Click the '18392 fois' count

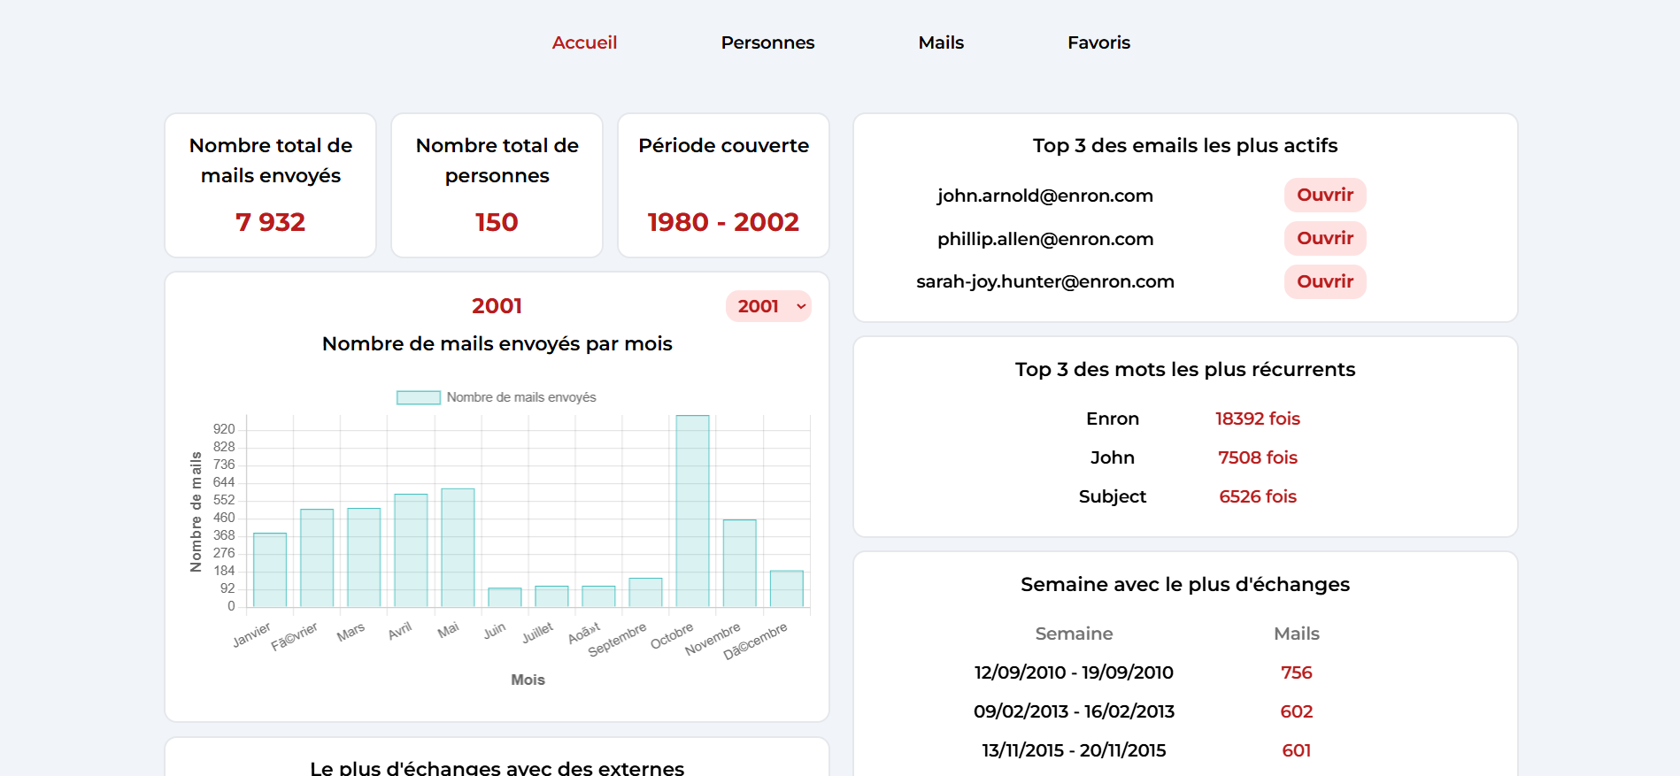(1258, 419)
